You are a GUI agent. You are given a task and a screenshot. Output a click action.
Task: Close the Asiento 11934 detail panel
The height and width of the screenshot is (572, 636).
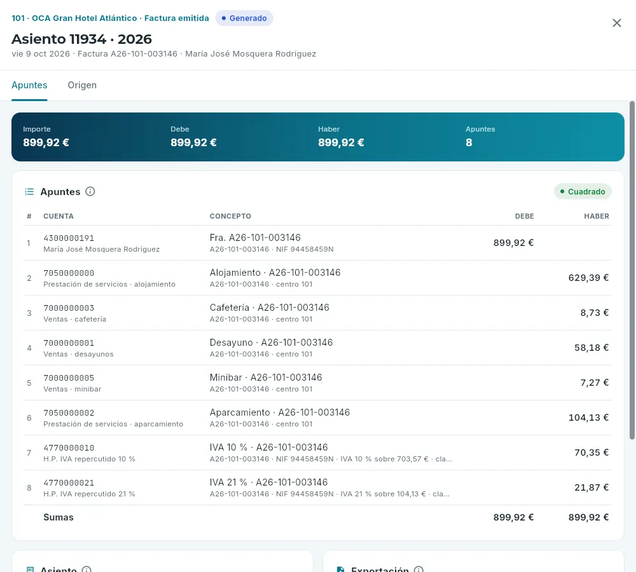tap(616, 23)
